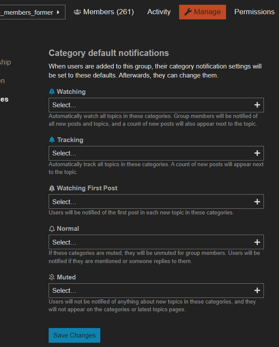279x347 pixels.
Task: Click the Watching First Post label
Action: (x=87, y=188)
